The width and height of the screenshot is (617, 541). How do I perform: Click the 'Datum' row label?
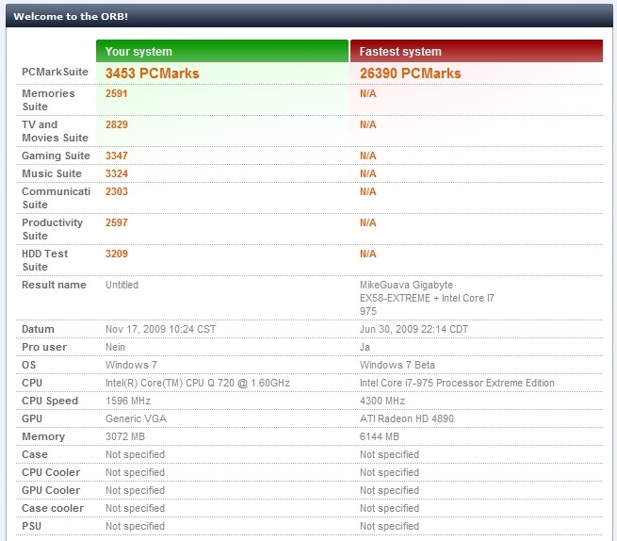point(38,329)
